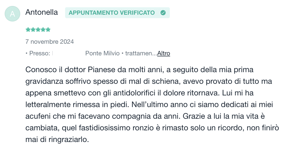Click the reviewer name Antonella
The image size is (294, 150).
tap(41, 12)
